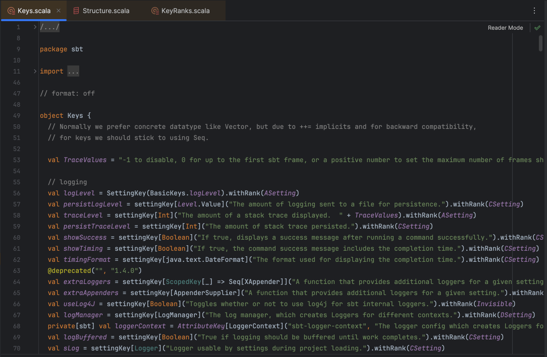Close the Keys.scala tab
The width and height of the screenshot is (547, 357).
pos(59,11)
